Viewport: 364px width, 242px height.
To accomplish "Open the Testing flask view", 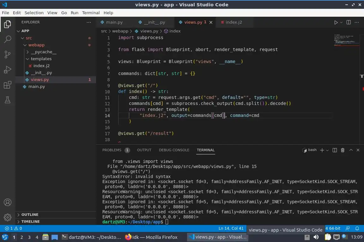I will 8,100.
